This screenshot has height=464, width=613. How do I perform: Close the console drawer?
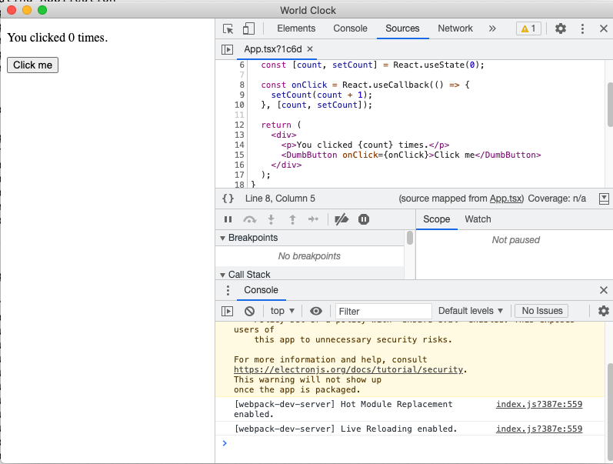coord(604,290)
